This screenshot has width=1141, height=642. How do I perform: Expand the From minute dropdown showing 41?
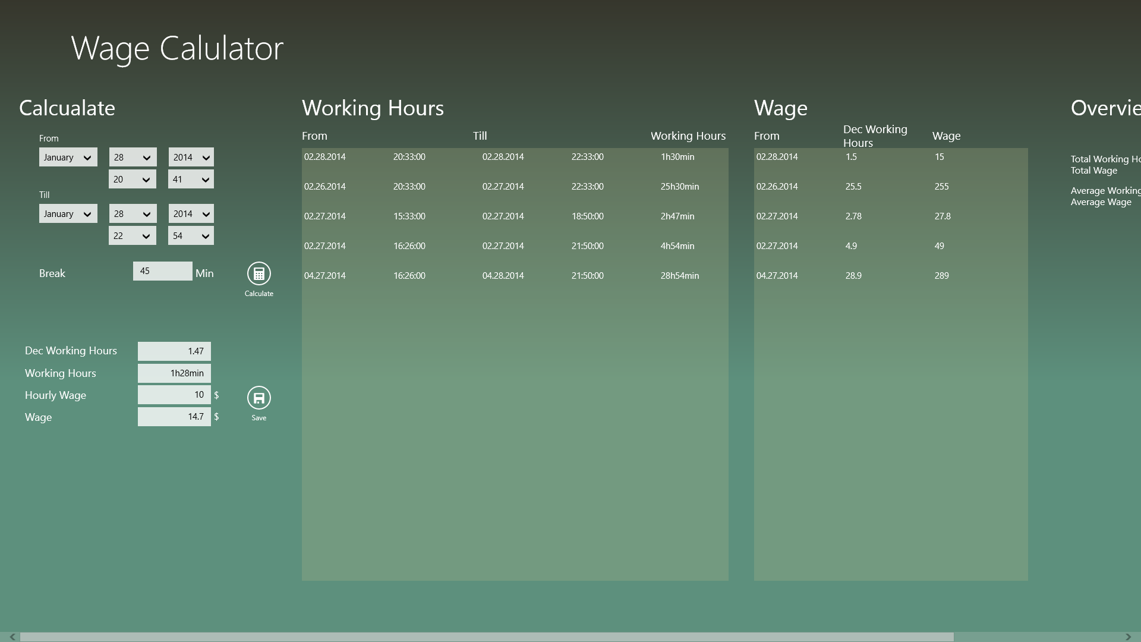(191, 180)
